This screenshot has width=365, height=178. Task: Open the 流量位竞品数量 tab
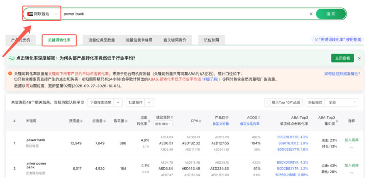(x=102, y=40)
